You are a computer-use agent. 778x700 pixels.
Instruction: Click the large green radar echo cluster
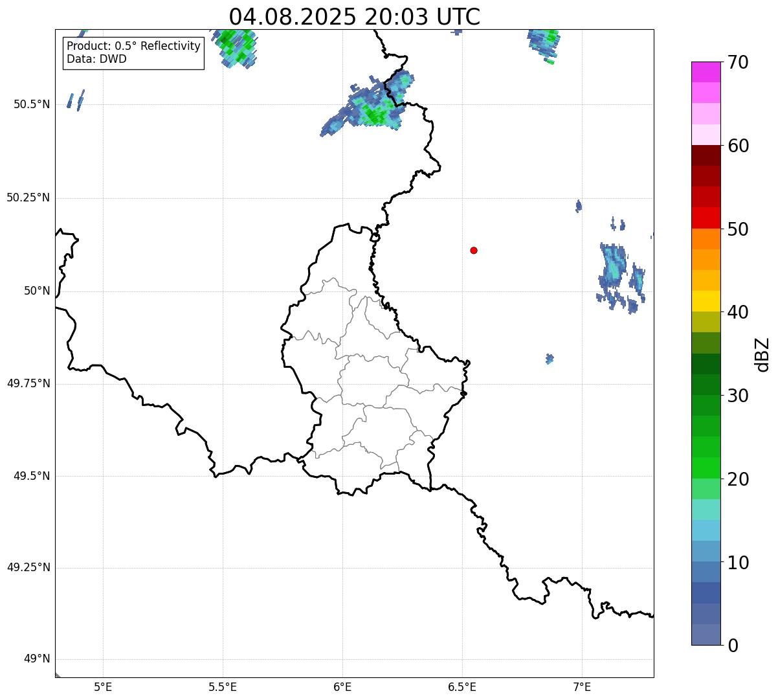372,107
